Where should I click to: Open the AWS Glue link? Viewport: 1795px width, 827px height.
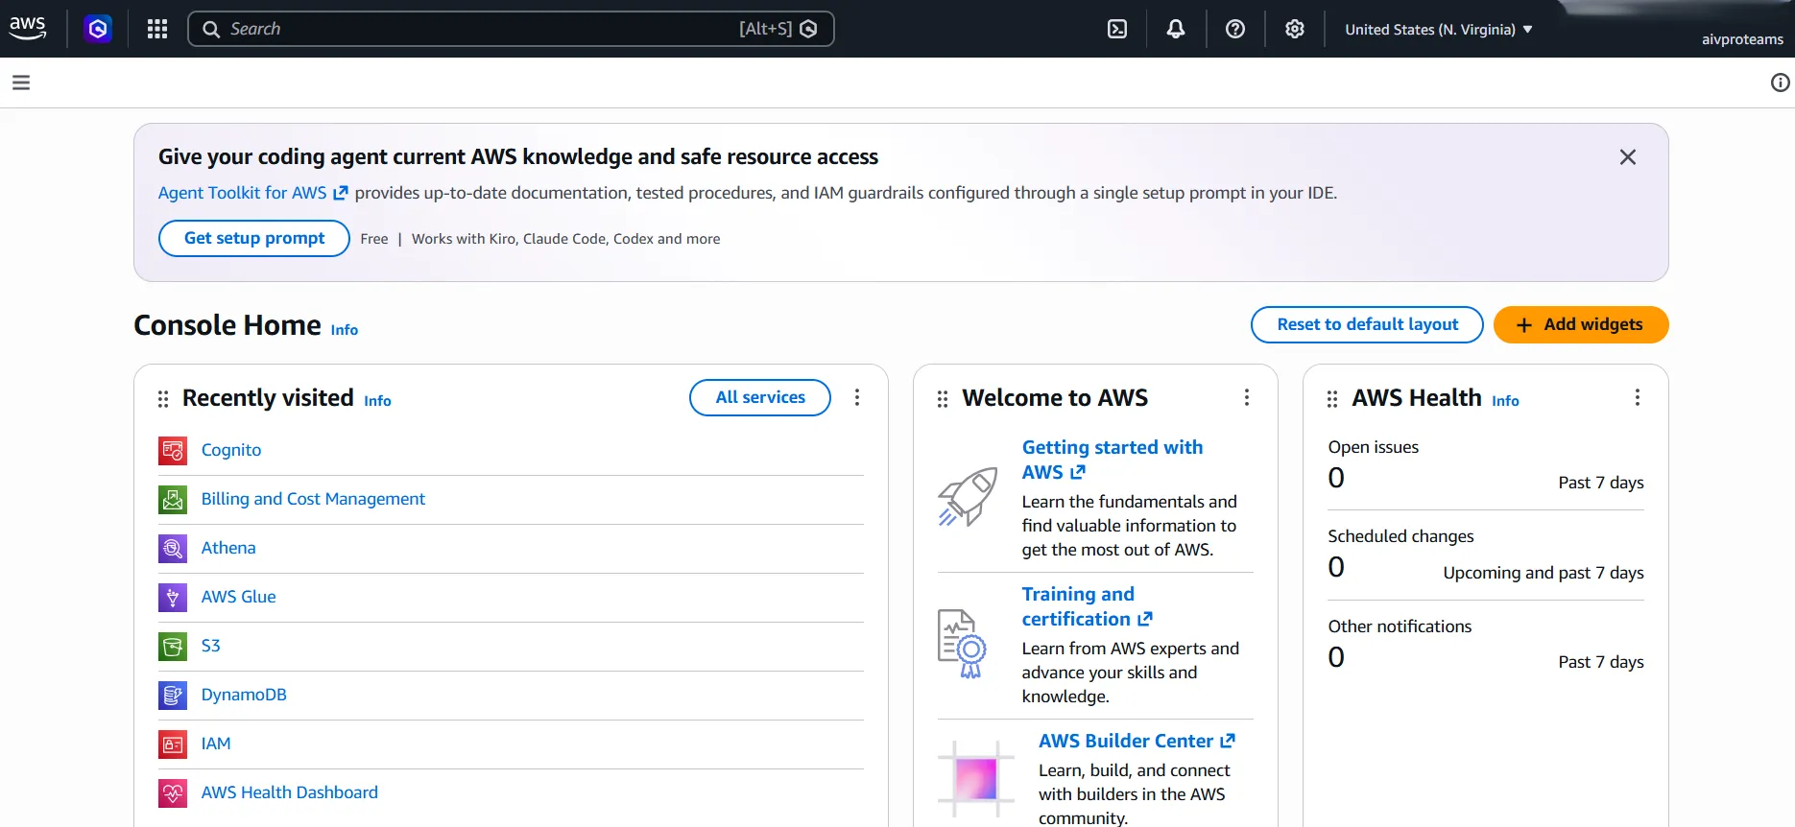239,597
